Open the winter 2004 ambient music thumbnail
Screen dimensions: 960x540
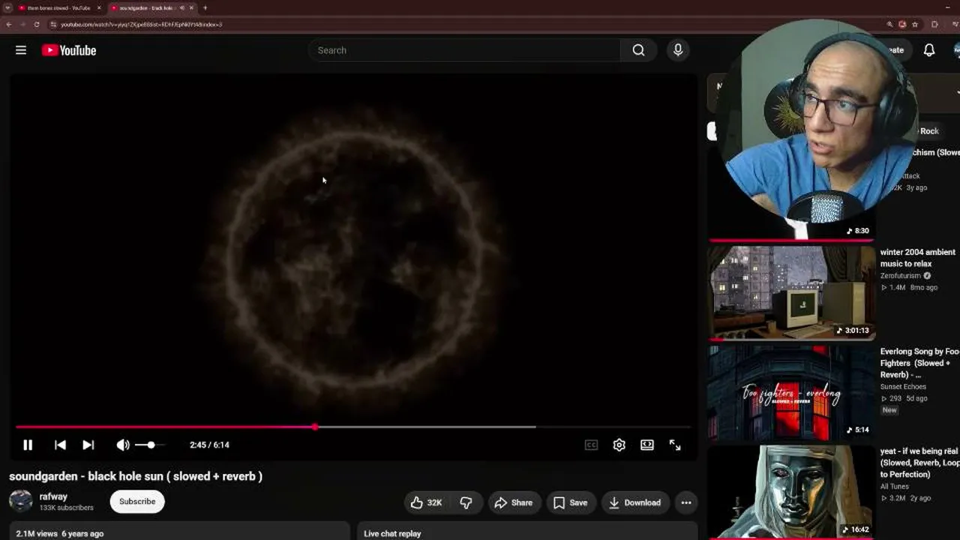(x=791, y=292)
